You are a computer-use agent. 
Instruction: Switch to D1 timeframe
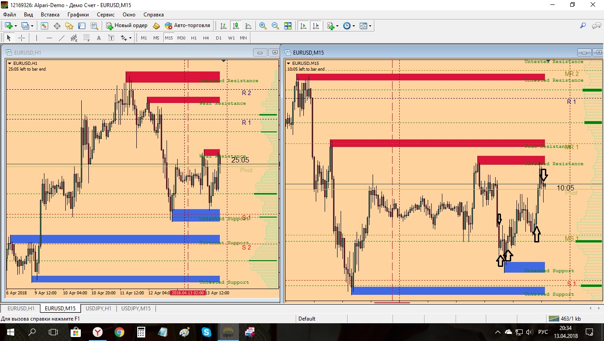click(x=219, y=38)
